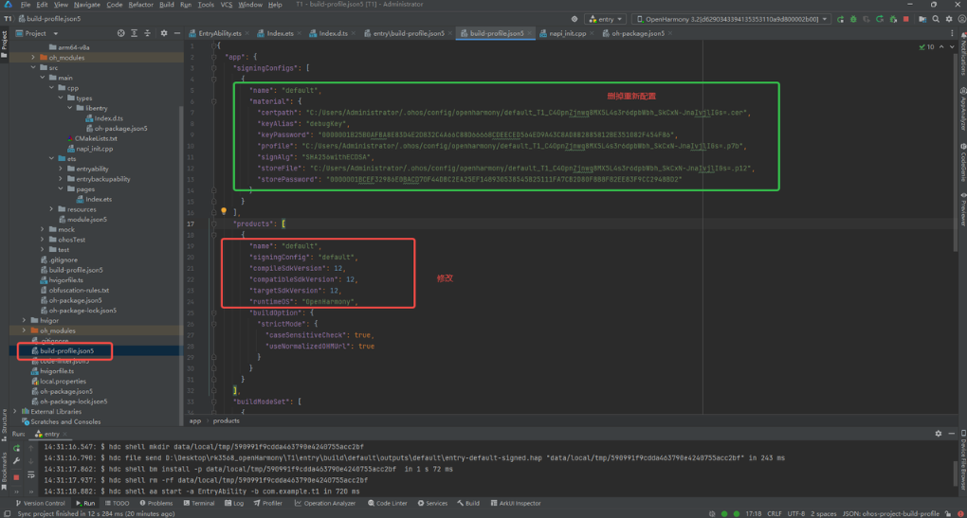Open the Refactor menu
Screen dimensions: 967x518
(140, 5)
